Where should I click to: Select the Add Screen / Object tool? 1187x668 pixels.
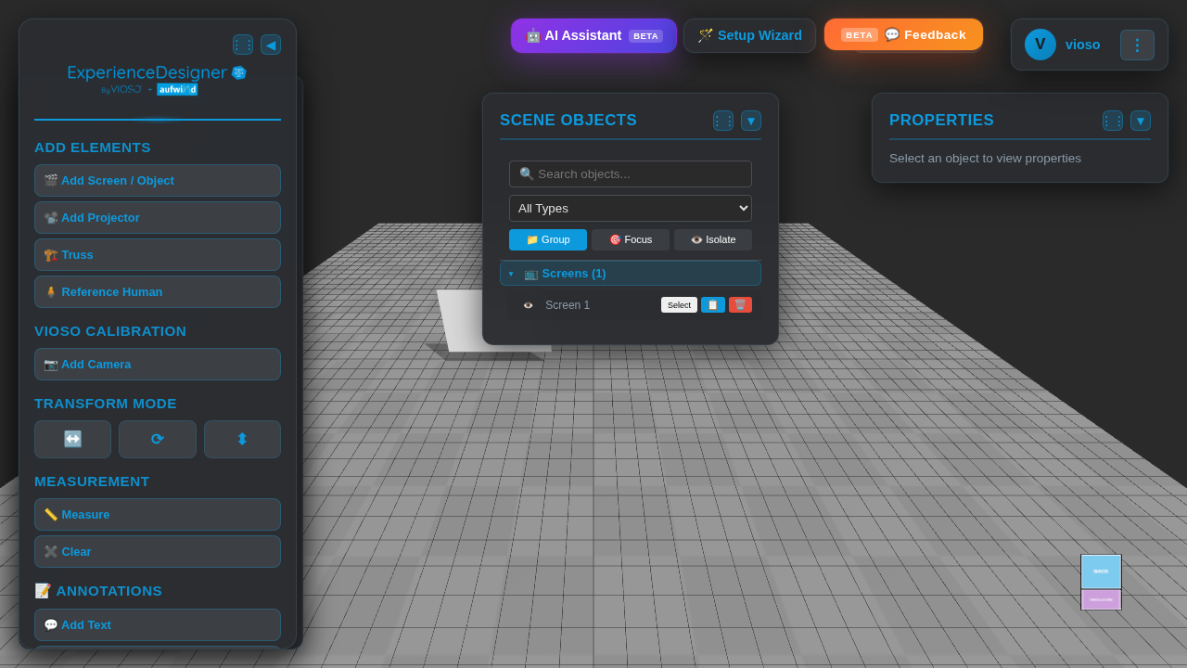tap(157, 180)
